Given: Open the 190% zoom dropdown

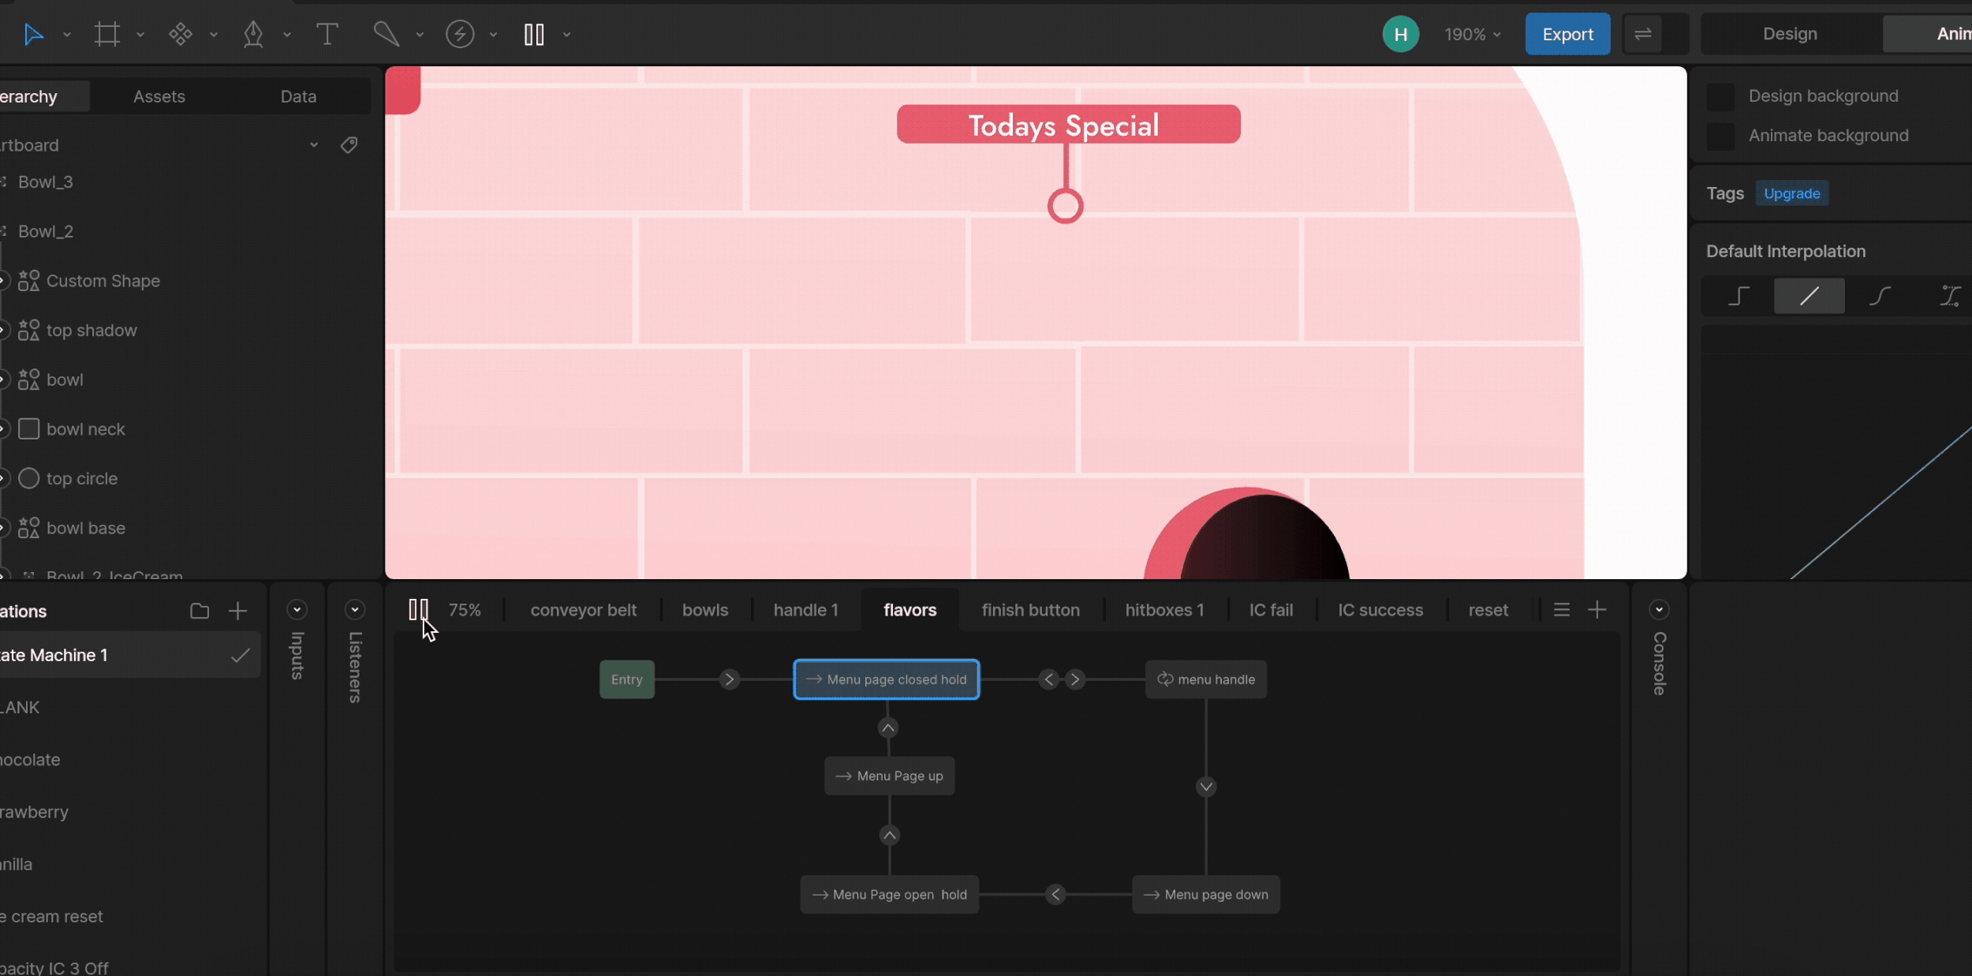Looking at the screenshot, I should tap(1472, 35).
